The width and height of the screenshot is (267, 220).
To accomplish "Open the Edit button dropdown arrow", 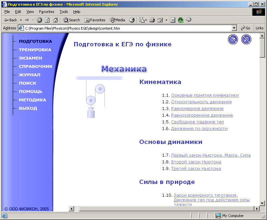I will (166, 20).
